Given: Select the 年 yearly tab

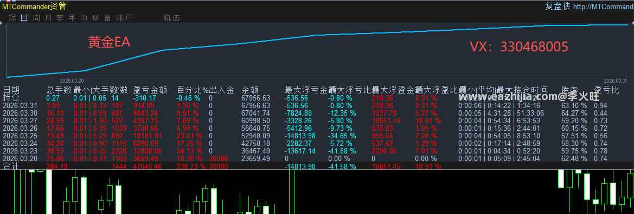Looking at the screenshot, I should [72, 18].
